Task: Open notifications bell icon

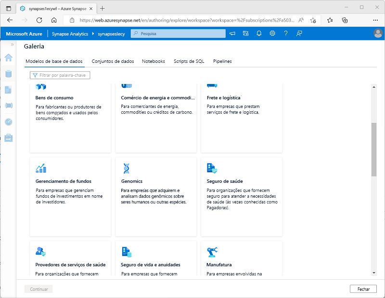Action: click(259, 34)
